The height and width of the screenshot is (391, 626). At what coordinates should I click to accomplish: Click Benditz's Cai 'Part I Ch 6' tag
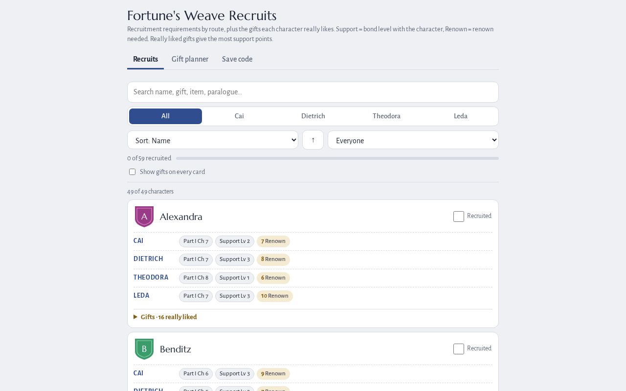196,374
